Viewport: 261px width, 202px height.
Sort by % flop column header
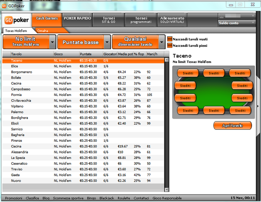pyautogui.click(x=140, y=54)
